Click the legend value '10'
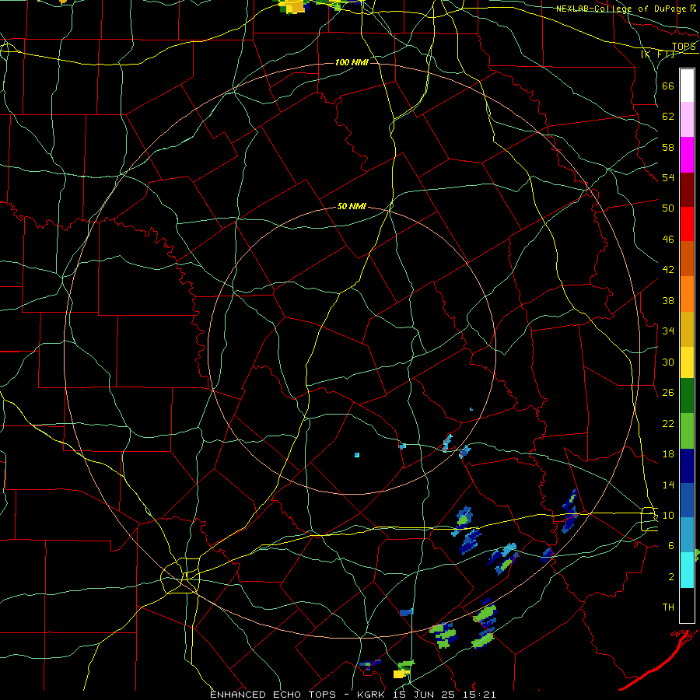This screenshot has height=700, width=700. point(668,515)
